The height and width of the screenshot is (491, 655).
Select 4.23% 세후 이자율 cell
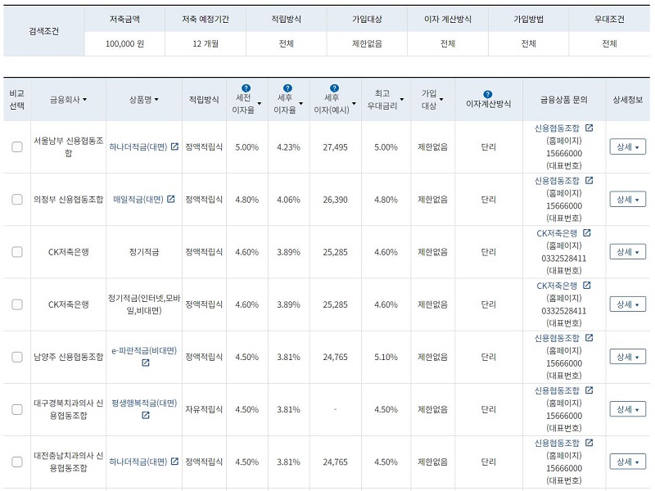point(288,147)
